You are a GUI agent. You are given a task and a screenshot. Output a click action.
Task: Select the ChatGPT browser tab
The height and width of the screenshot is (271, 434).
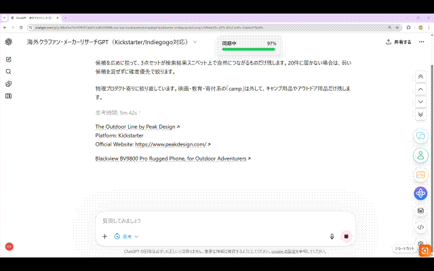click(x=35, y=18)
